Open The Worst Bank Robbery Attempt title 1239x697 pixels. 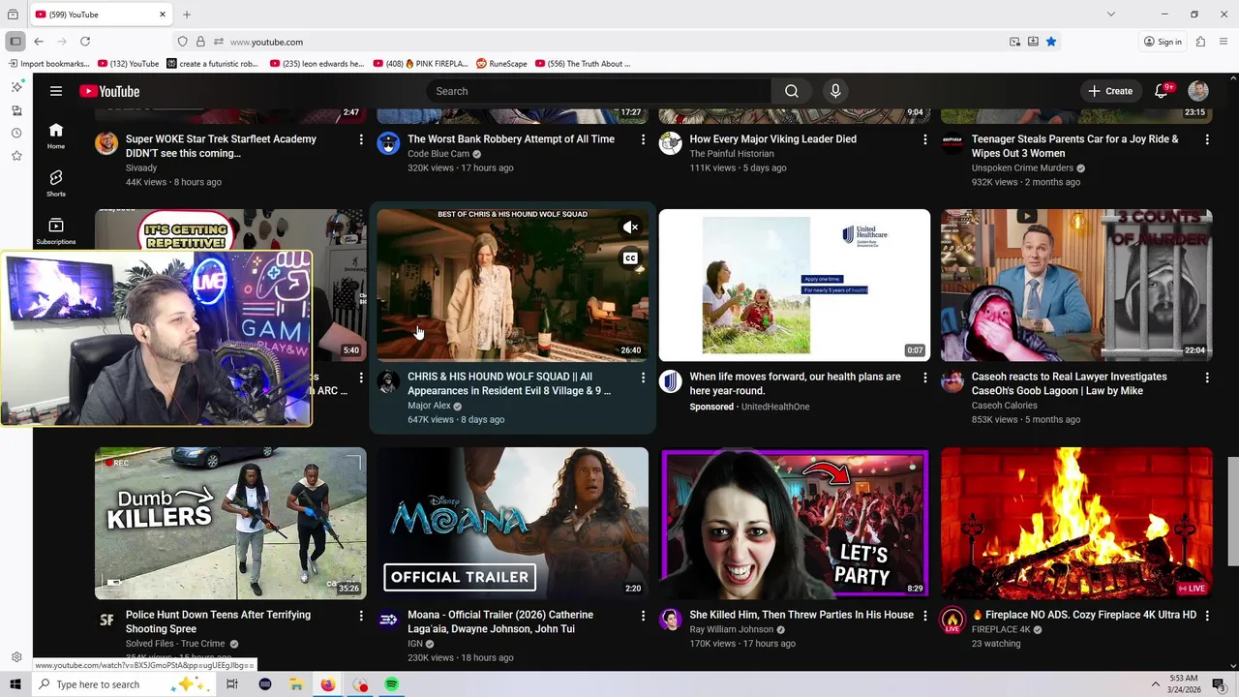click(511, 139)
